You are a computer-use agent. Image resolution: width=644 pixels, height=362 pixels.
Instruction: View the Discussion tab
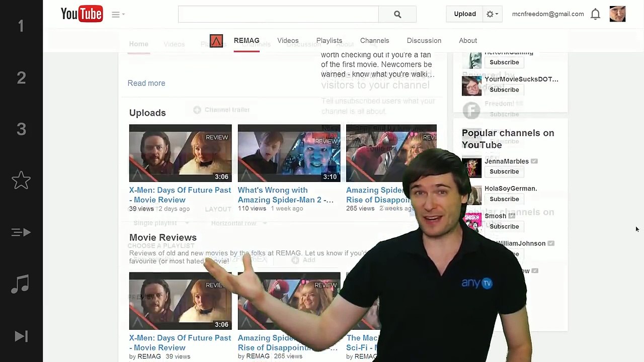tap(424, 41)
